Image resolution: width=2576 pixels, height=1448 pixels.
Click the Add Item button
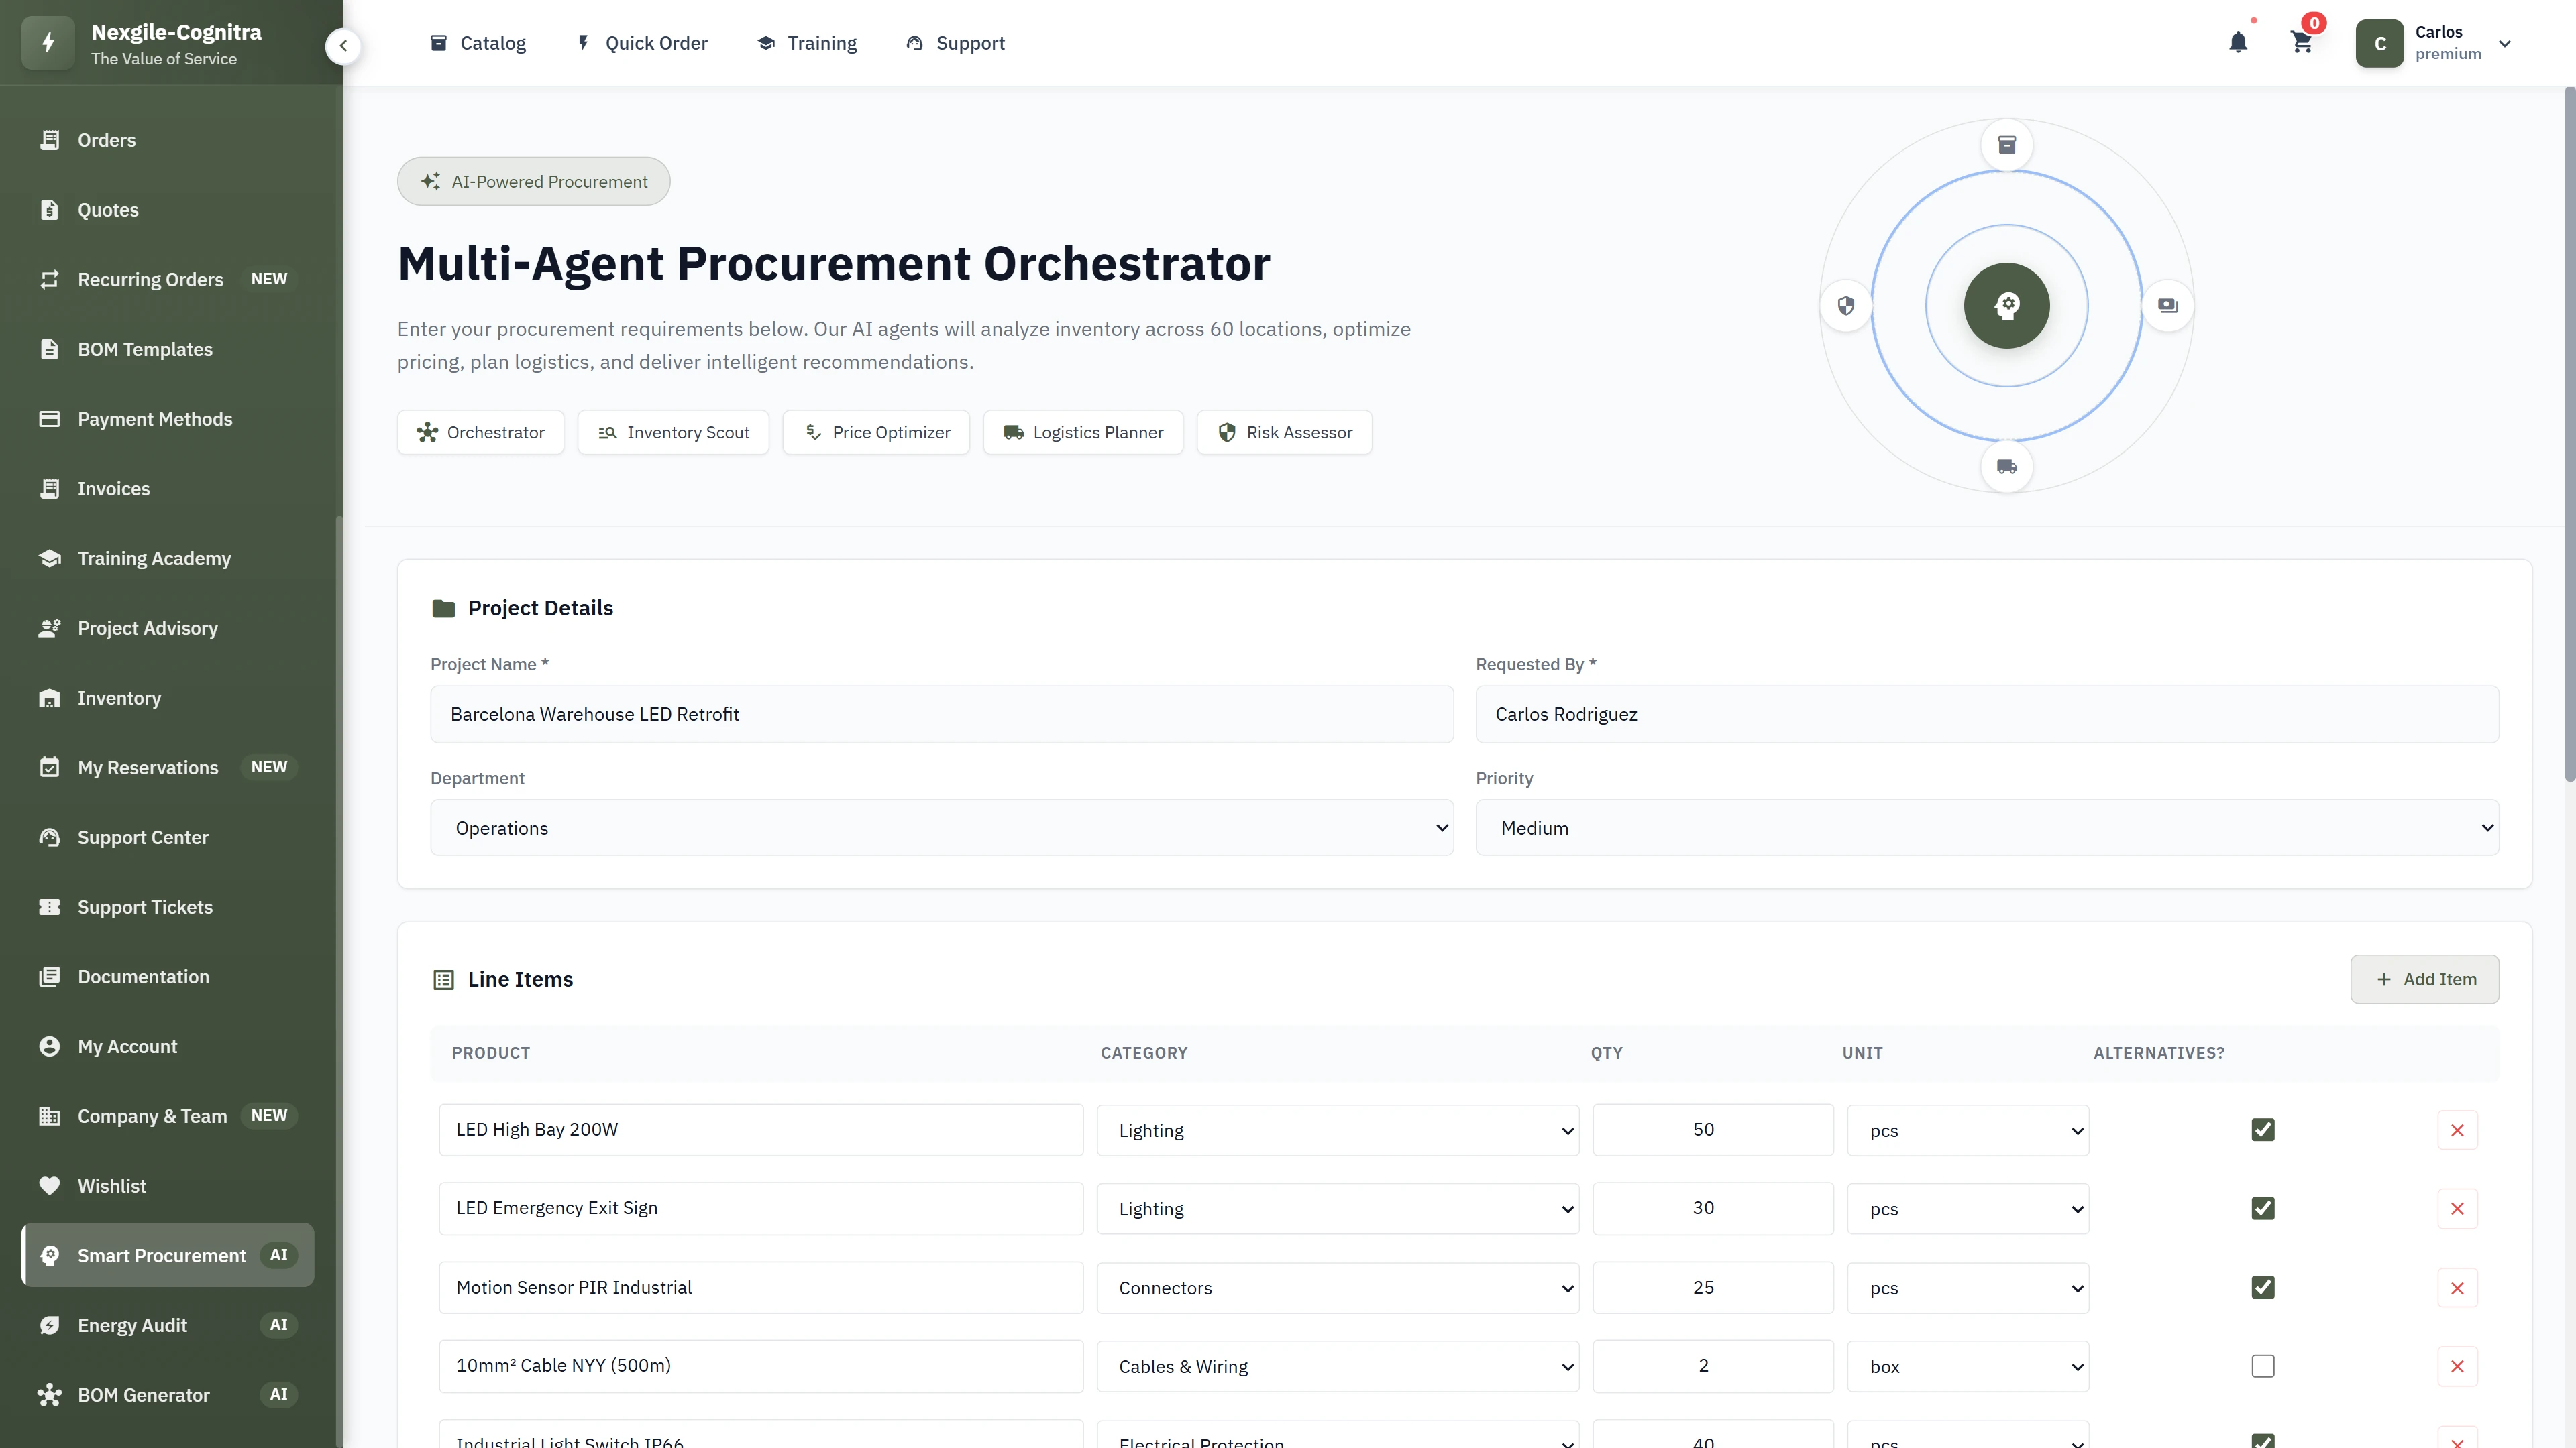pos(2424,979)
